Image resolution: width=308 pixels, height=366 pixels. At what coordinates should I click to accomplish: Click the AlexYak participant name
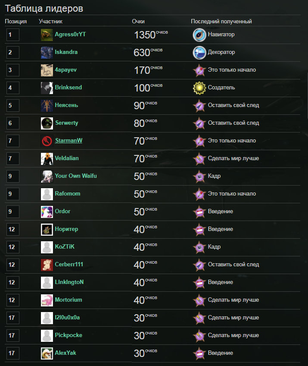click(x=65, y=353)
